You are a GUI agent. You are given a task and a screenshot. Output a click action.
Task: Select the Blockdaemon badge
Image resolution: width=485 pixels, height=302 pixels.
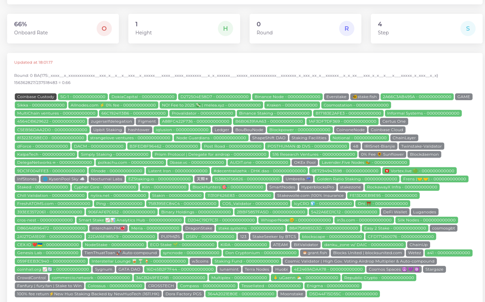click(x=424, y=154)
